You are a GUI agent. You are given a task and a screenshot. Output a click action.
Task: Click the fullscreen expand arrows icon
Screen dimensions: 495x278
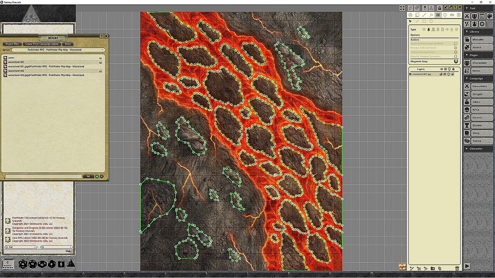(x=402, y=8)
